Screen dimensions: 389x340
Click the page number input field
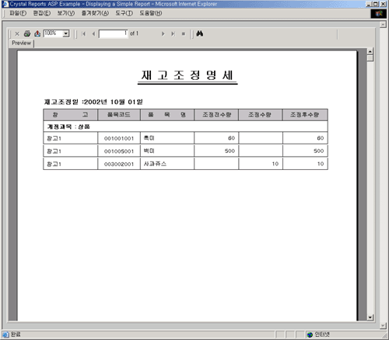click(114, 33)
